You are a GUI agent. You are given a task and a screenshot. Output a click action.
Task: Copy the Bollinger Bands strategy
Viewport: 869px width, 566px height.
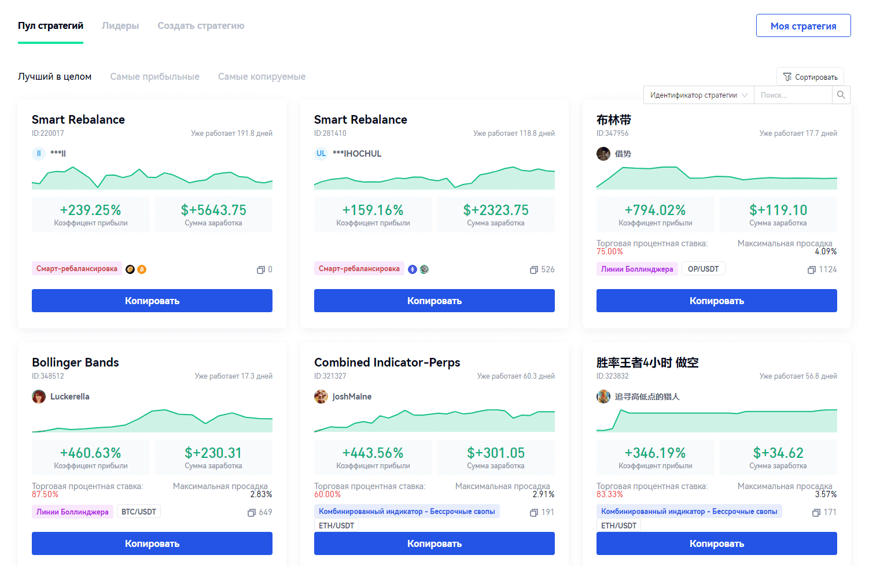pos(152,543)
